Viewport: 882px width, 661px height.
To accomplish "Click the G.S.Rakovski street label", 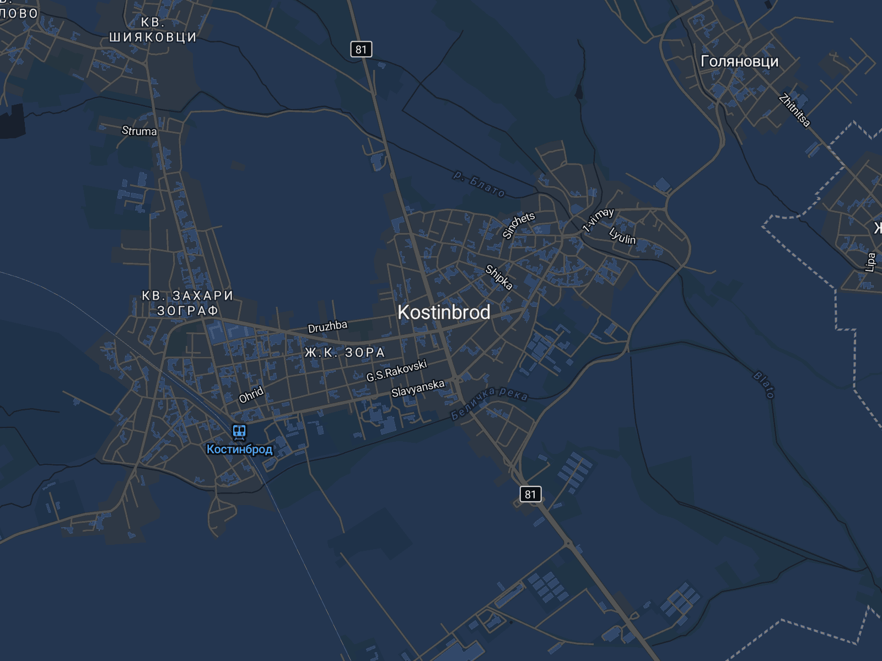I will (397, 371).
